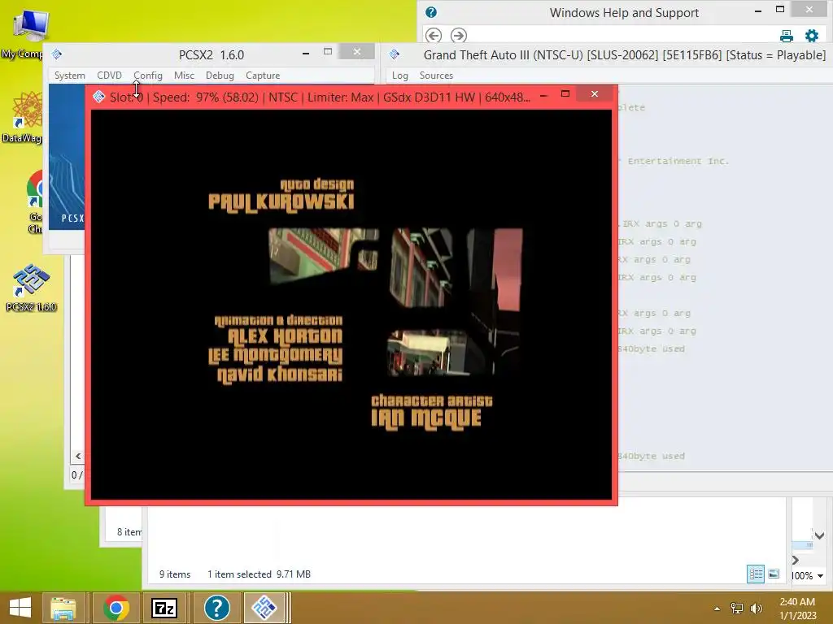Viewport: 833px width, 624px height.
Task: Open the System menu in PCSX2
Action: tap(70, 76)
